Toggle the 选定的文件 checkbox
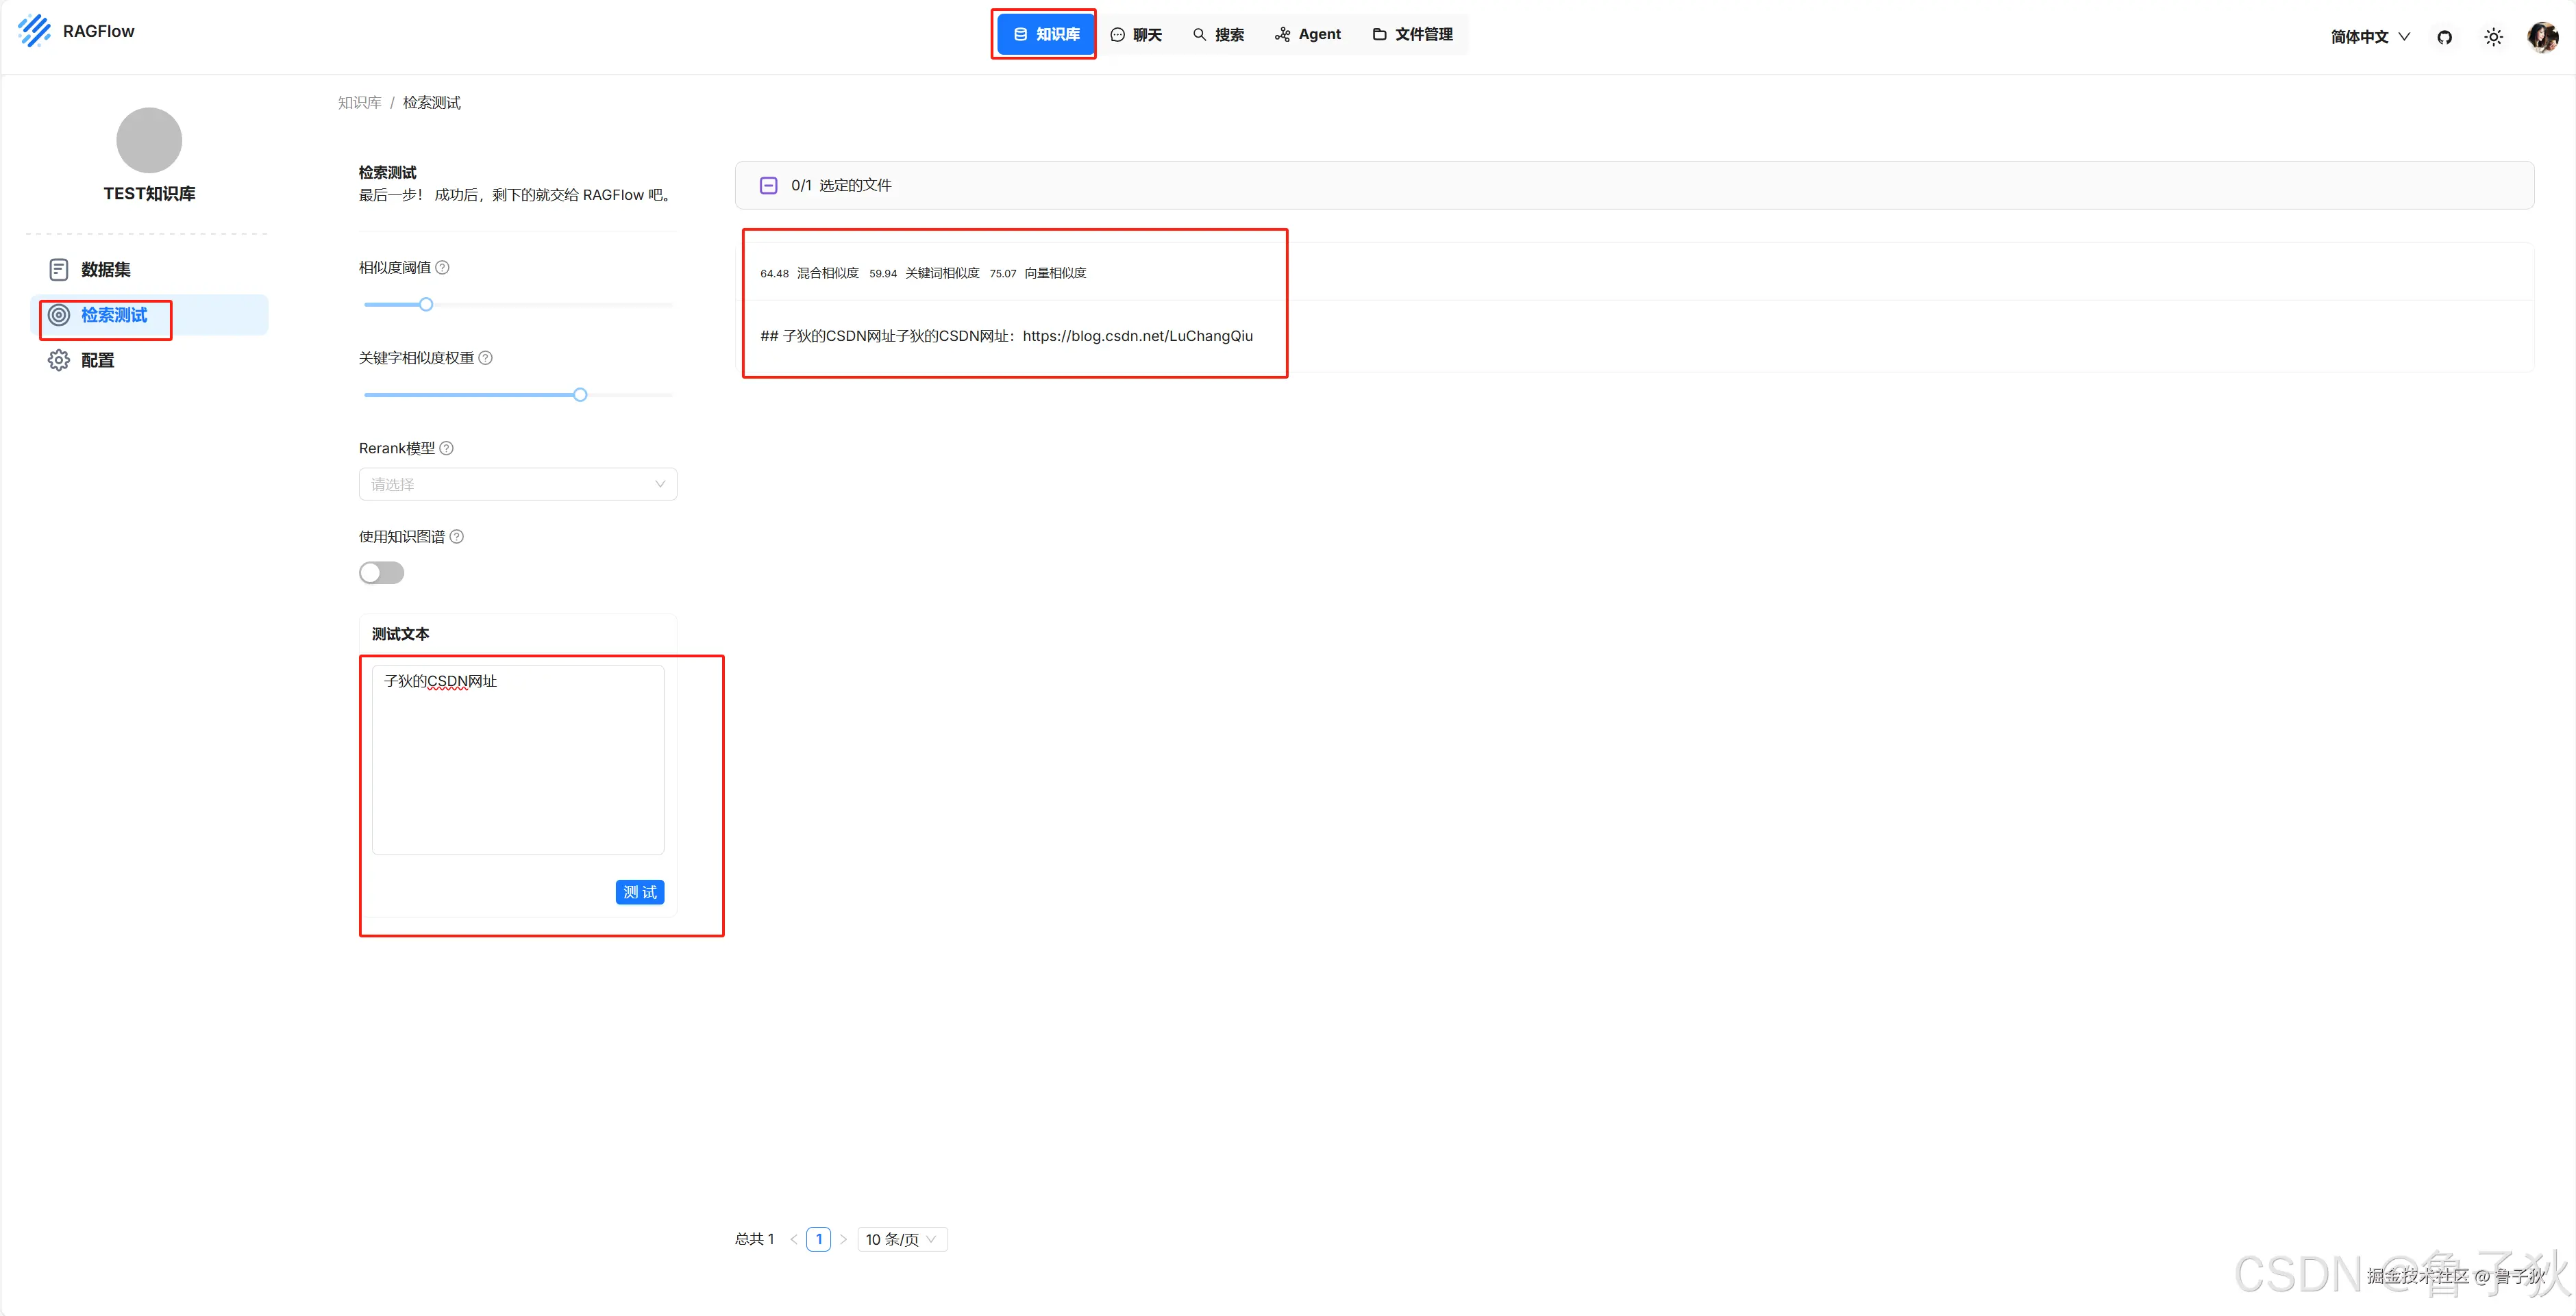Image resolution: width=2576 pixels, height=1316 pixels. pyautogui.click(x=768, y=186)
